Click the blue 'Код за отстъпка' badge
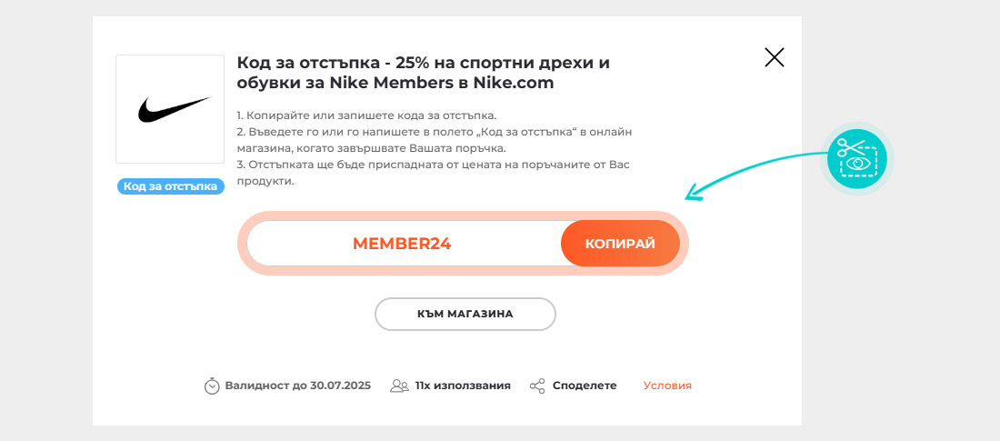Viewport: 1000px width, 441px height. [170, 186]
